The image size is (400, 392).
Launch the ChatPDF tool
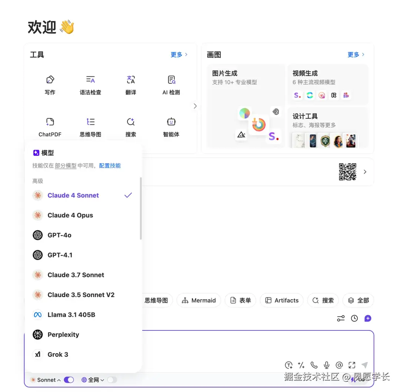coord(50,126)
